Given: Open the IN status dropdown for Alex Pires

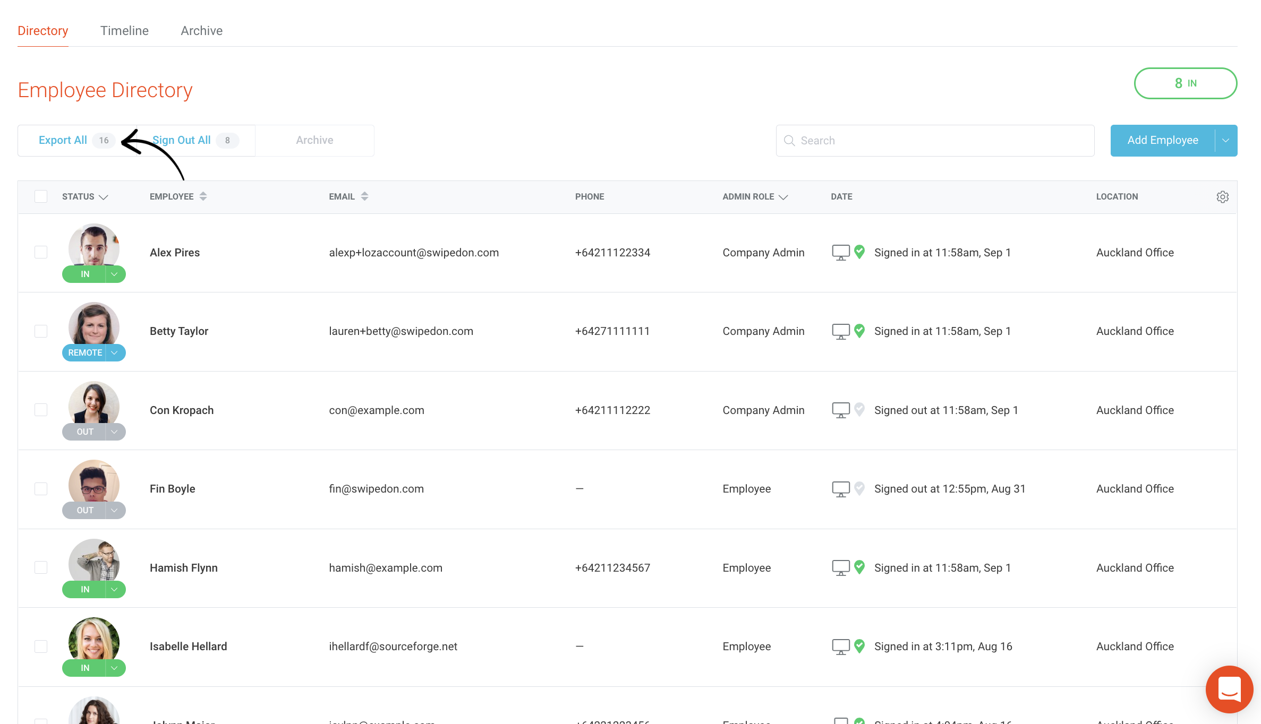Looking at the screenshot, I should (x=115, y=274).
